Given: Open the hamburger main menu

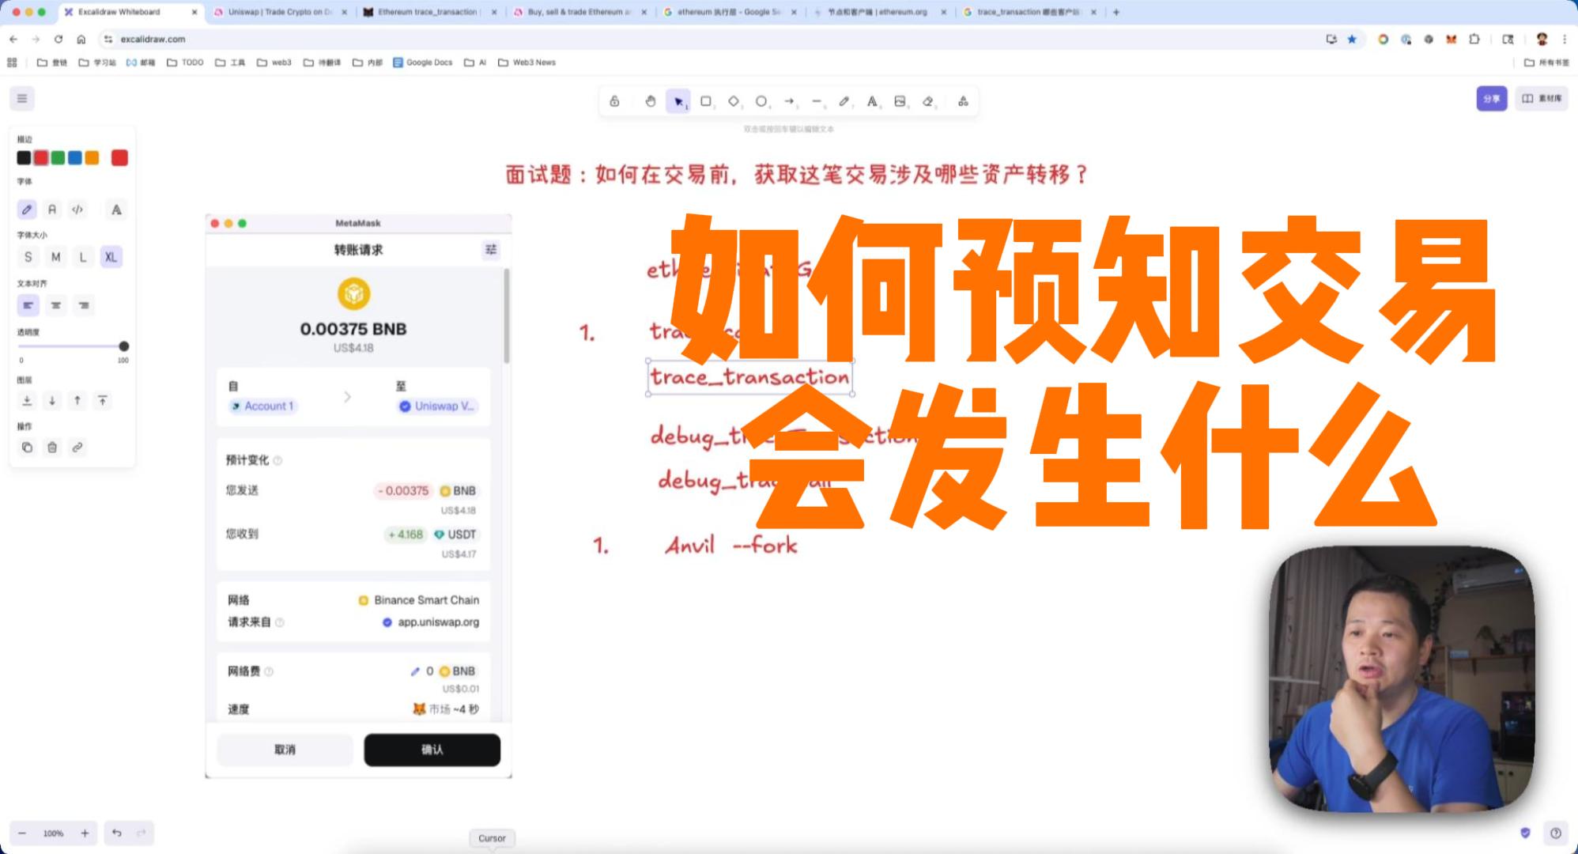Looking at the screenshot, I should pyautogui.click(x=22, y=99).
